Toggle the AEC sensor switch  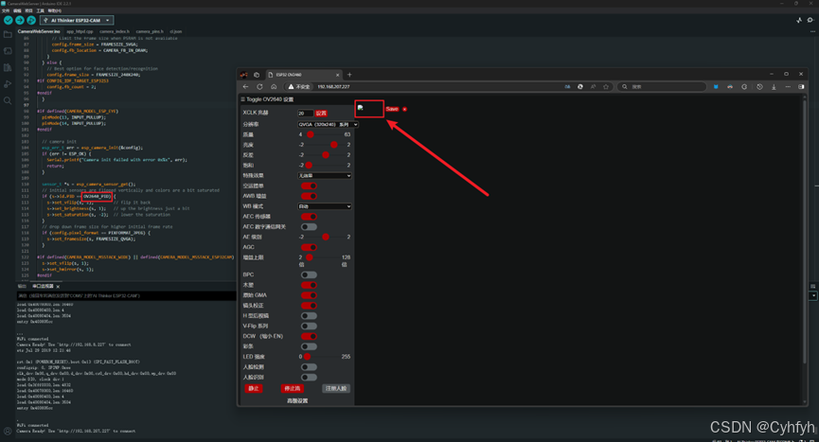tap(309, 217)
